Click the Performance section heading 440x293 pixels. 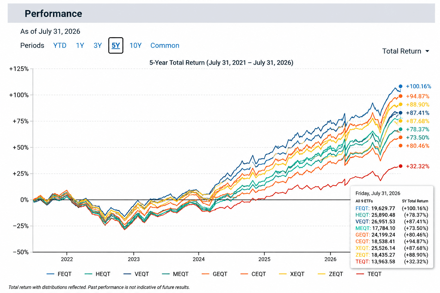[x=53, y=14]
